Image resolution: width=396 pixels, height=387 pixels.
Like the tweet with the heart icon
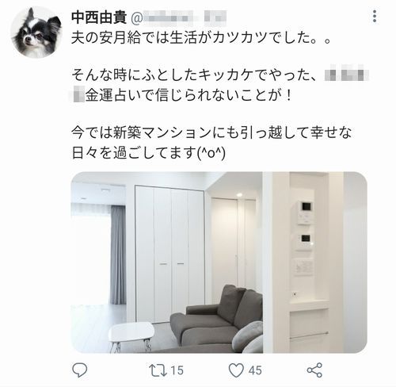pos(236,370)
